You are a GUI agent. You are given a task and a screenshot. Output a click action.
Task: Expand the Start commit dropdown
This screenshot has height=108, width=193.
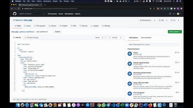tap(175, 32)
